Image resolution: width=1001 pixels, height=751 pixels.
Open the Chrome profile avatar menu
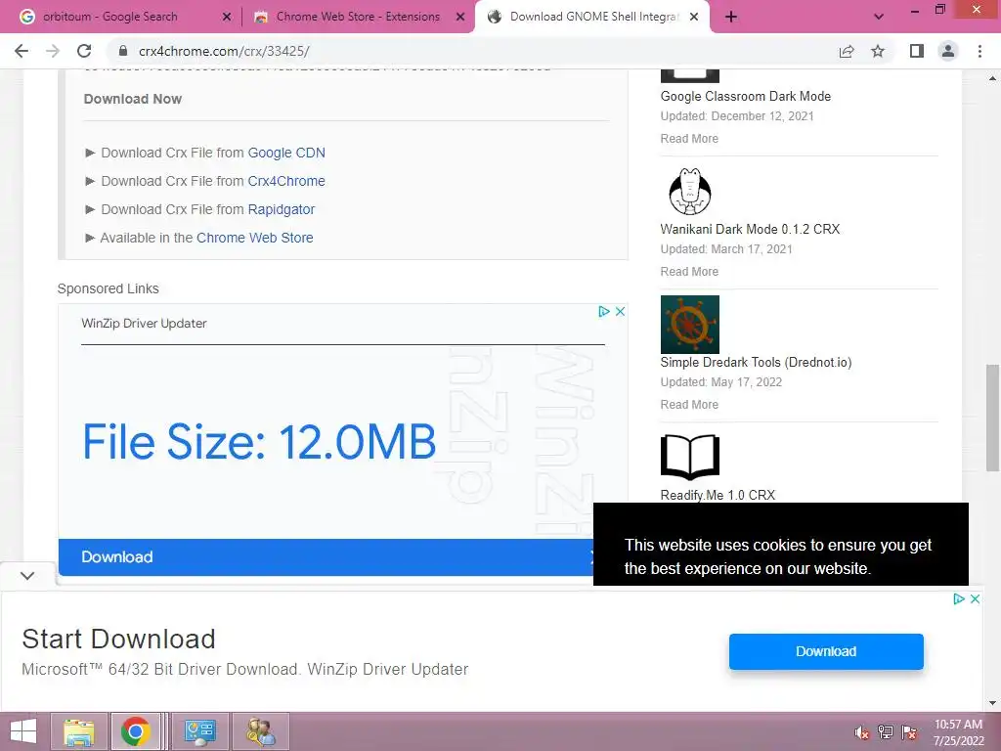[x=948, y=51]
